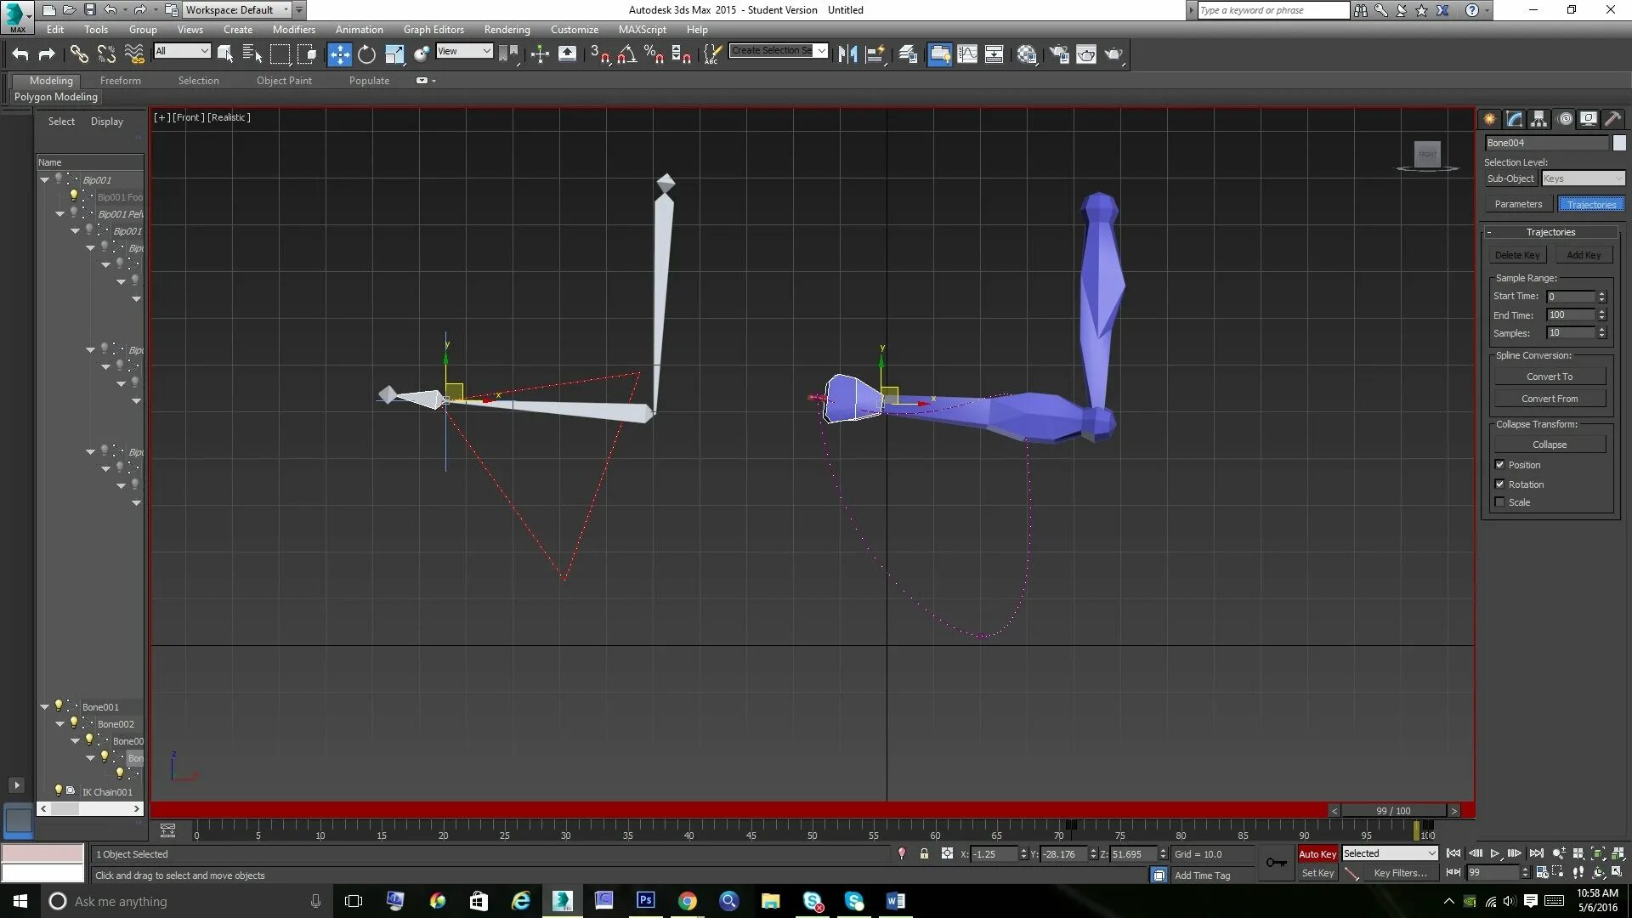Viewport: 1632px width, 918px height.
Task: Click the Bone004 object color swatch
Action: click(1619, 143)
